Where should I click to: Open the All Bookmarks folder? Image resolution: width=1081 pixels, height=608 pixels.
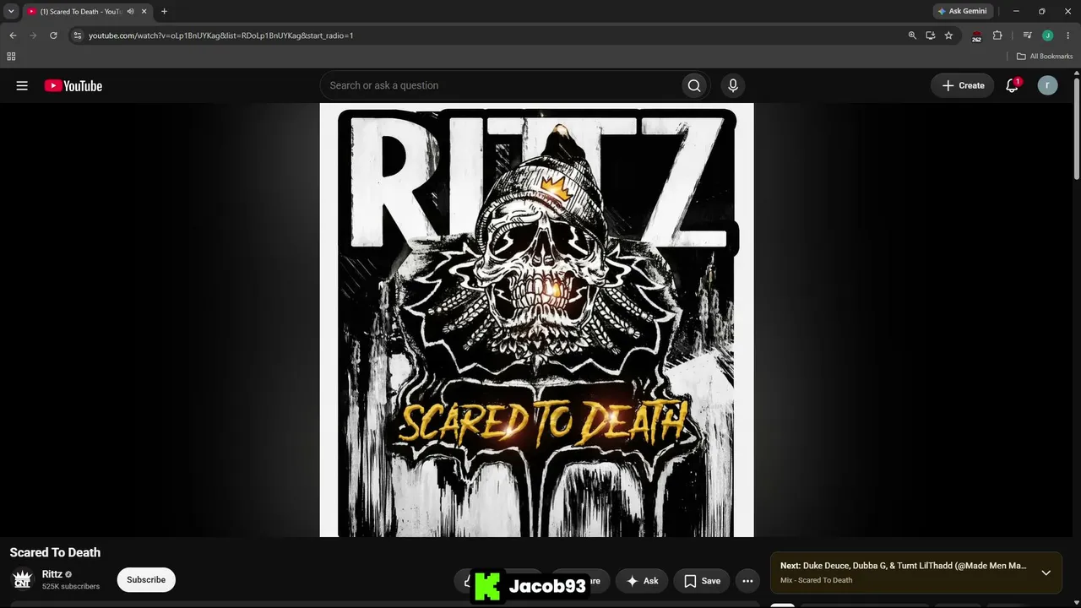pyautogui.click(x=1044, y=57)
